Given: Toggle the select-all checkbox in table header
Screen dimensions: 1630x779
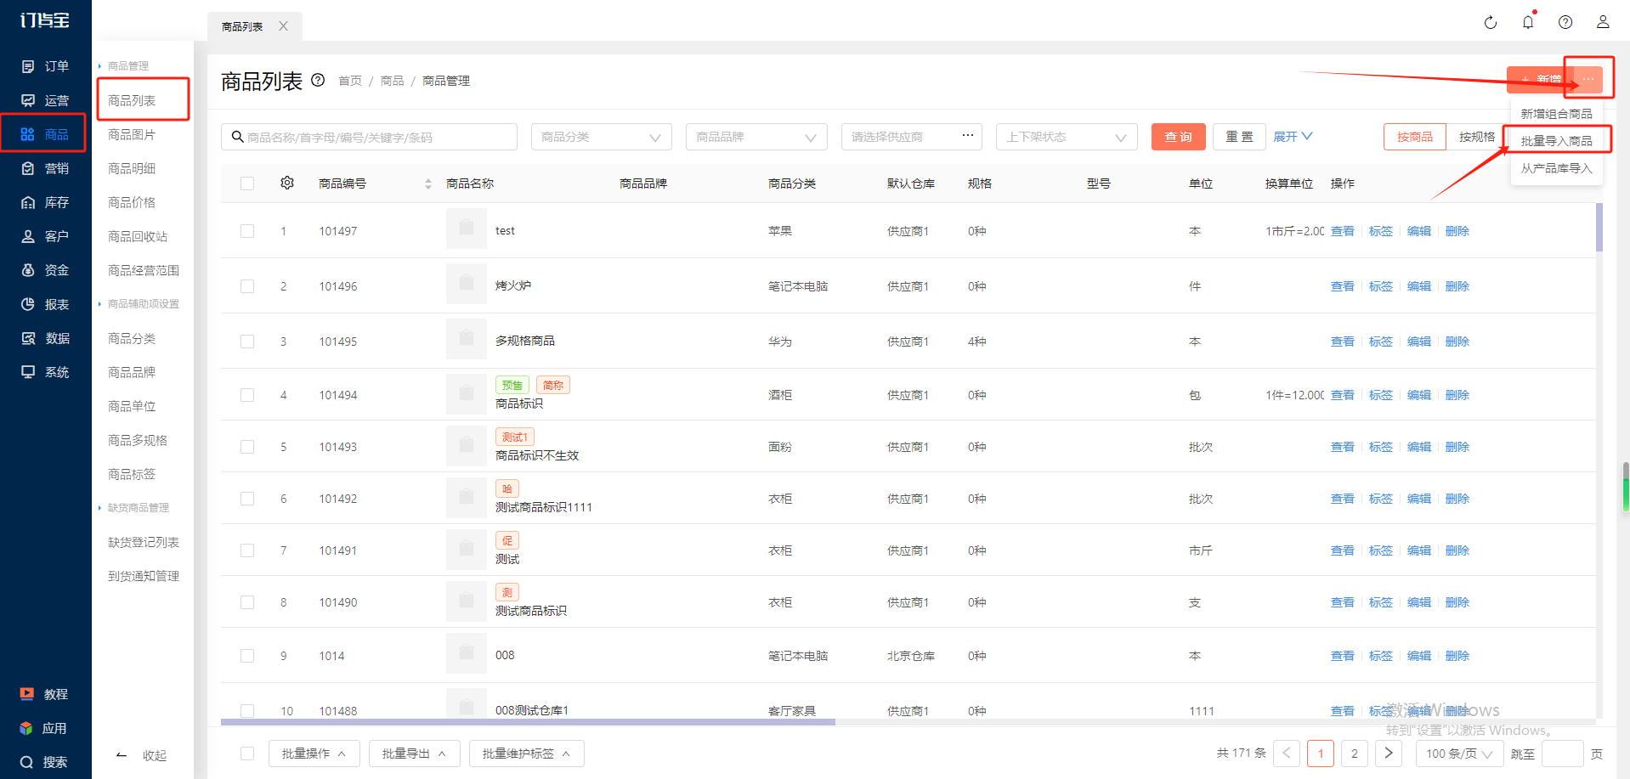Looking at the screenshot, I should [247, 183].
